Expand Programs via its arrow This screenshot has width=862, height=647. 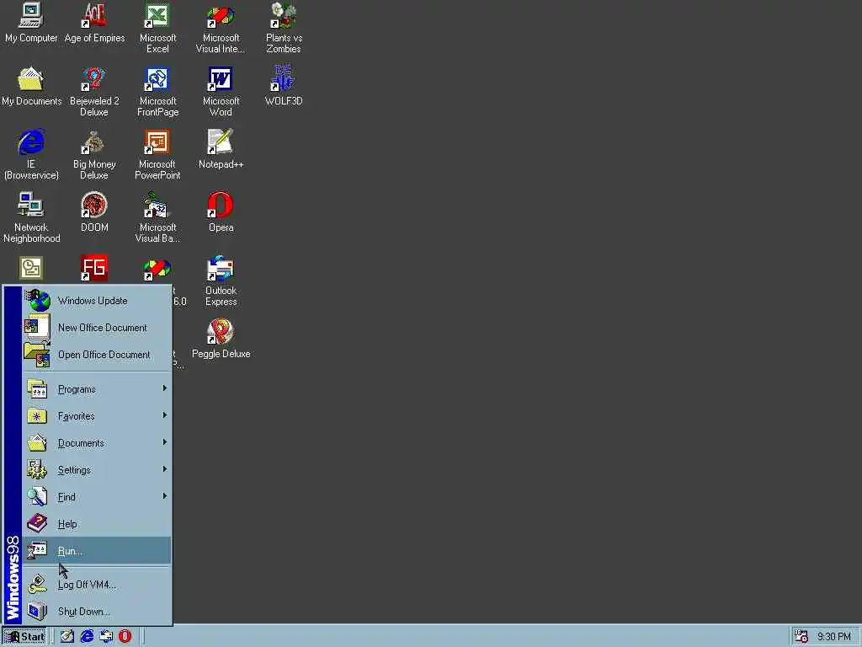pyautogui.click(x=164, y=388)
